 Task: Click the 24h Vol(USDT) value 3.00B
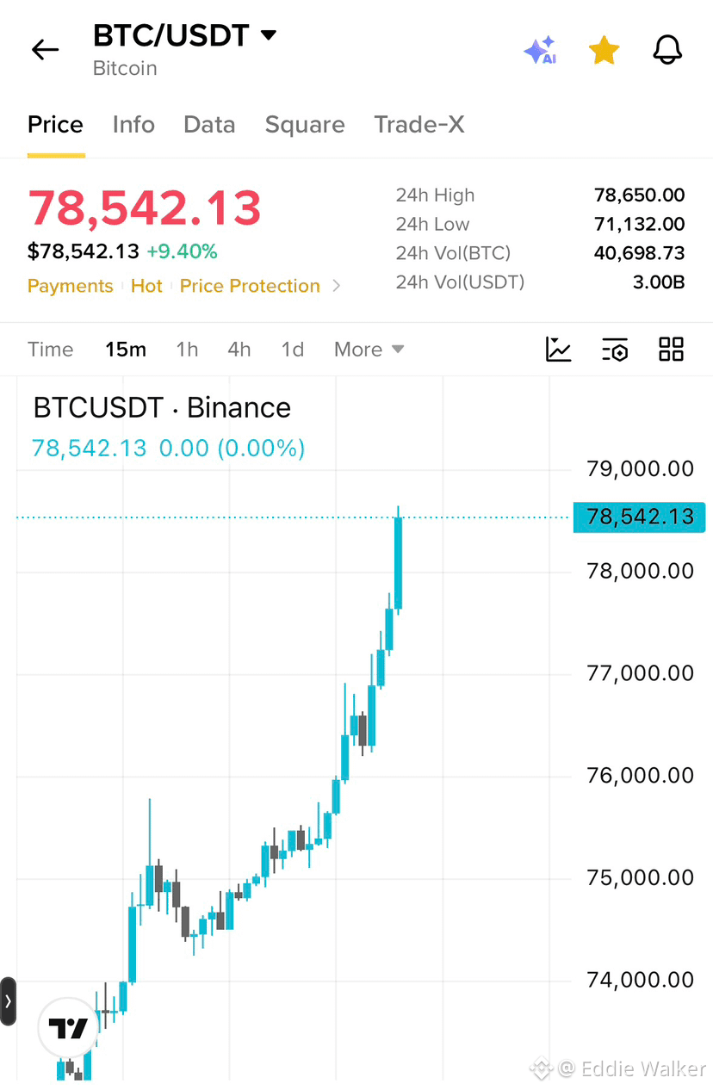click(660, 282)
